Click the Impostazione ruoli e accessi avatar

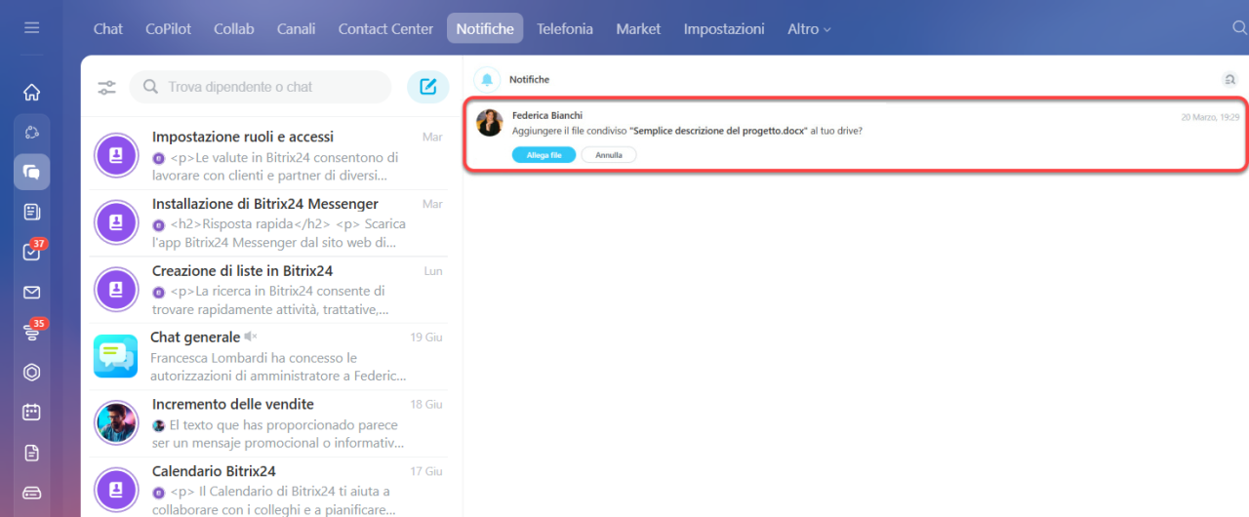coord(116,155)
